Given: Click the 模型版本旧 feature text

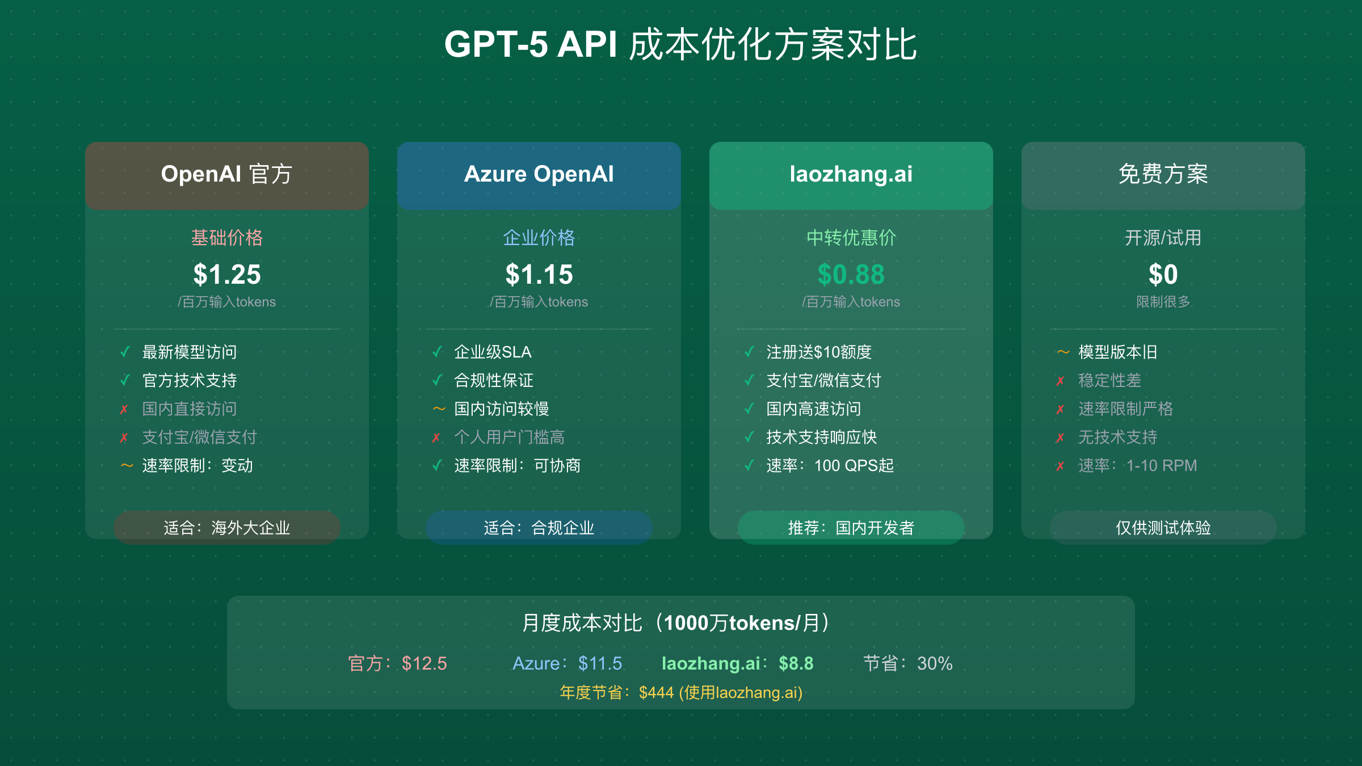Looking at the screenshot, I should 1118,352.
